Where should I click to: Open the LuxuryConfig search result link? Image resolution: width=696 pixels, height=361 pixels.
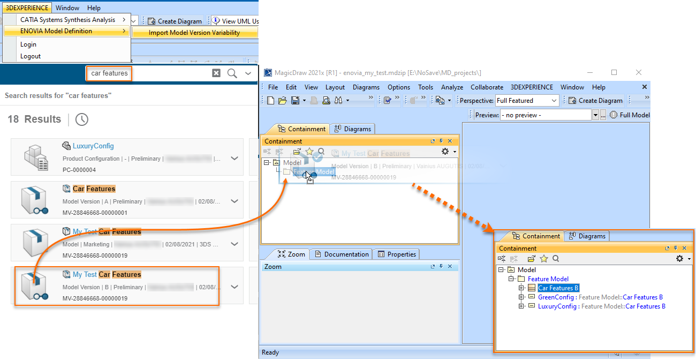coord(93,146)
